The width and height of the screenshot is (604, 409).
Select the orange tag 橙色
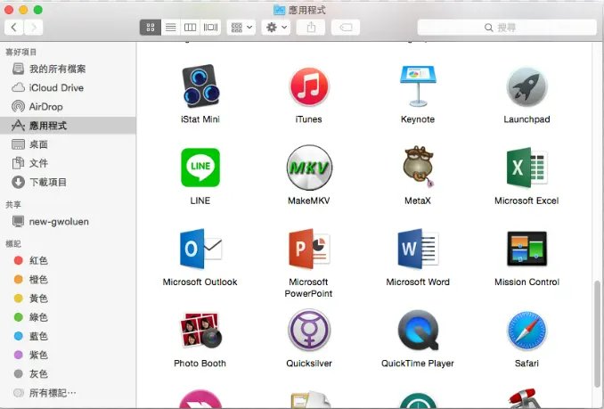pyautogui.click(x=68, y=279)
